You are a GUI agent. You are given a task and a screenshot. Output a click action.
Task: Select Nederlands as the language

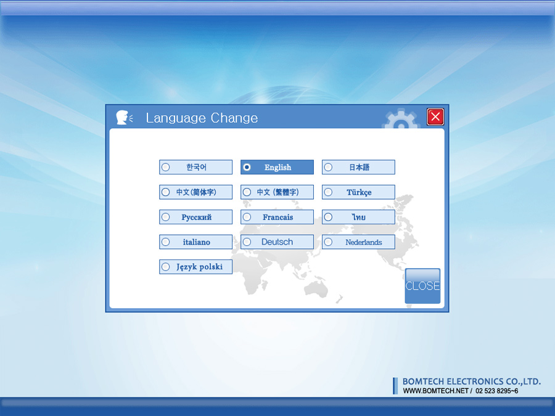coord(358,242)
